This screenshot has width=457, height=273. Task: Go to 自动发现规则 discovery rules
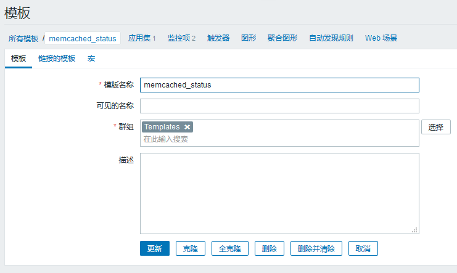tap(331, 38)
